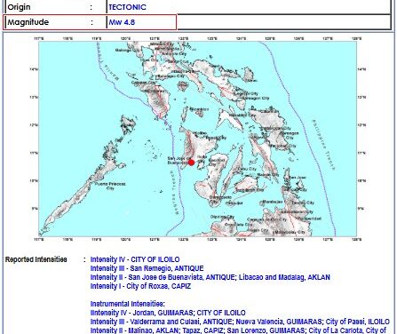Click the "Reported Intensities" label
397x334 pixels.
tap(36, 259)
